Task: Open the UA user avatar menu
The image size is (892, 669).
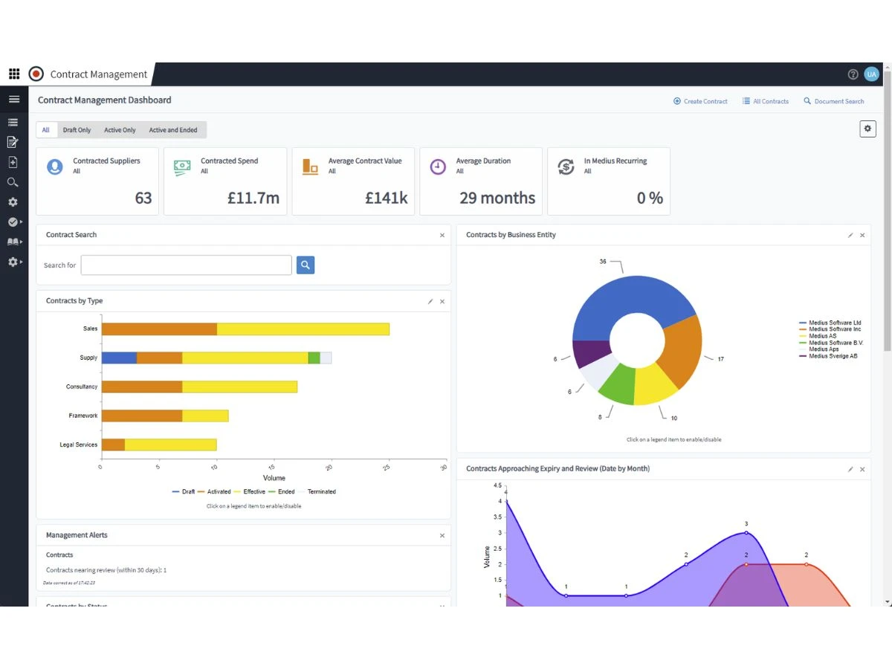Action: coord(871,74)
